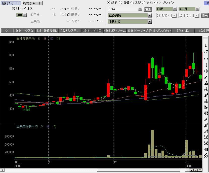
Task: Select the 指標 radio button
Action: click(x=120, y=3)
